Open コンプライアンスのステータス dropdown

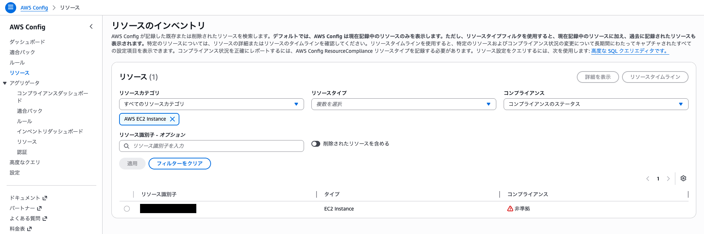(596, 104)
